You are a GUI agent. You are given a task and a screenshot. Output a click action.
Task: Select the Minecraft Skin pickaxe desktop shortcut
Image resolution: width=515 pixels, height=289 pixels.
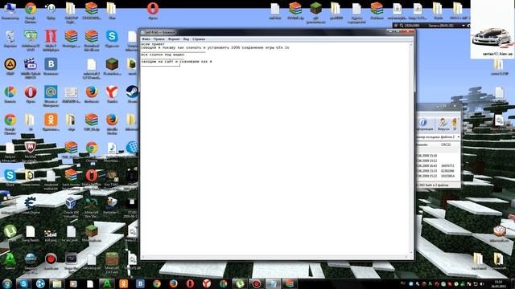[x=92, y=207]
